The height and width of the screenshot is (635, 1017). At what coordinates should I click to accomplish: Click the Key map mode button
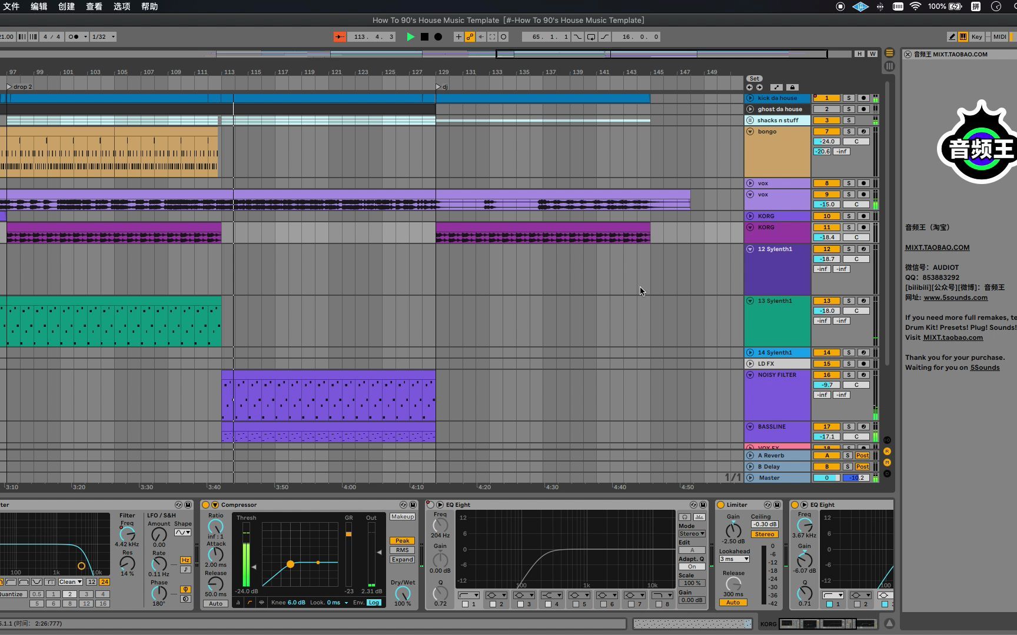click(x=976, y=36)
